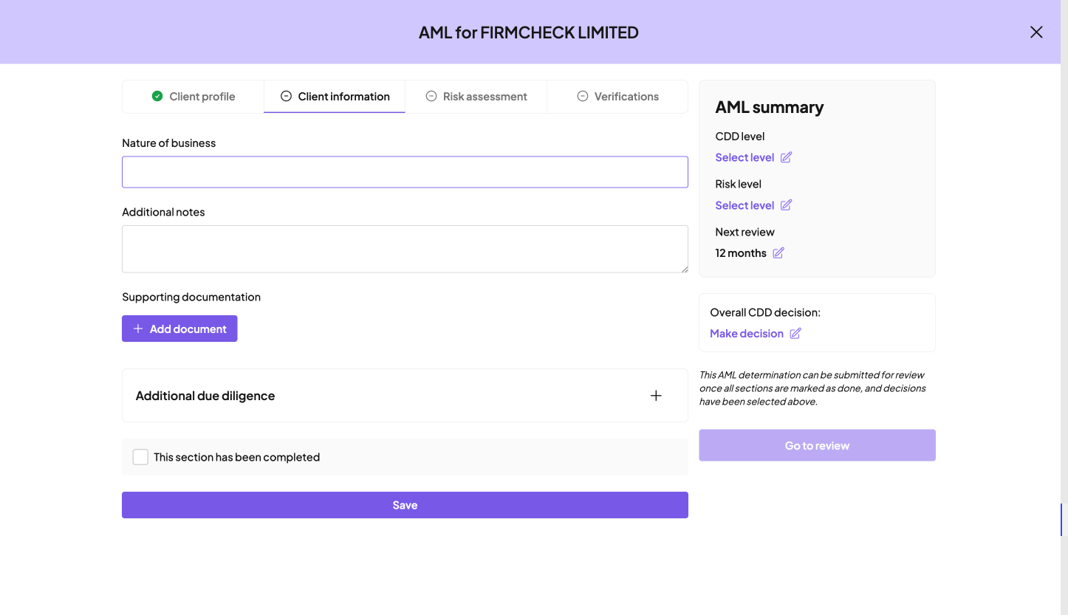Tick the 'This section has been completed' checkbox
This screenshot has width=1068, height=615.
tap(140, 457)
